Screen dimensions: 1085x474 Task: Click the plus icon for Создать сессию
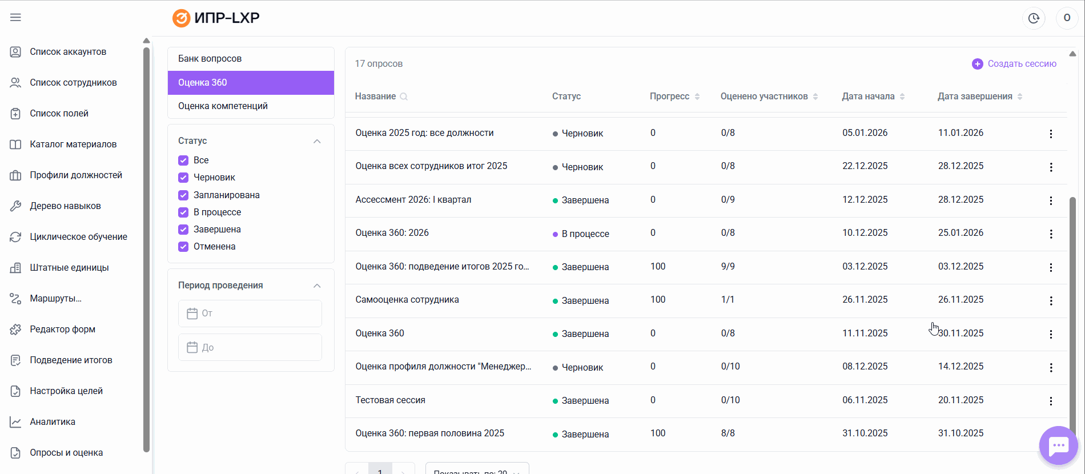point(977,64)
